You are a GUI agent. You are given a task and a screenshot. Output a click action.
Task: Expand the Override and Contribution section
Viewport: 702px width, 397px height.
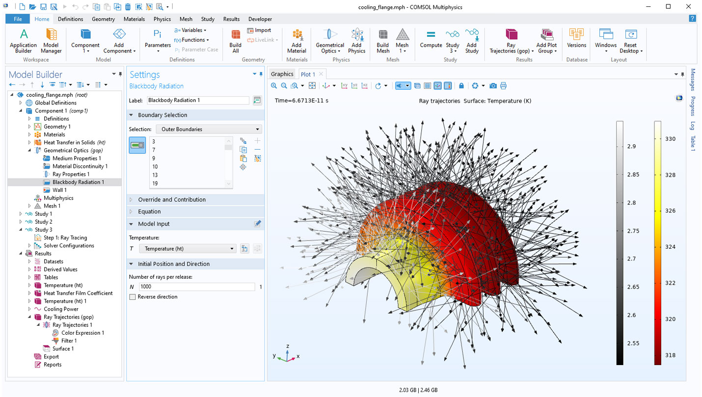[172, 200]
